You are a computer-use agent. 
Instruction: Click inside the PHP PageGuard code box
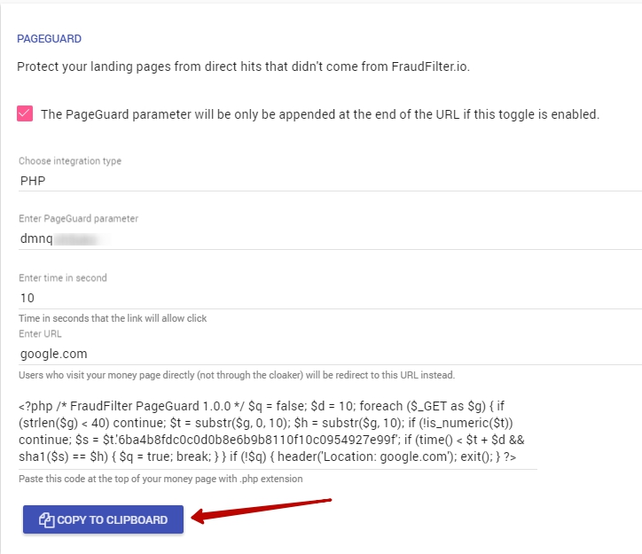[277, 431]
